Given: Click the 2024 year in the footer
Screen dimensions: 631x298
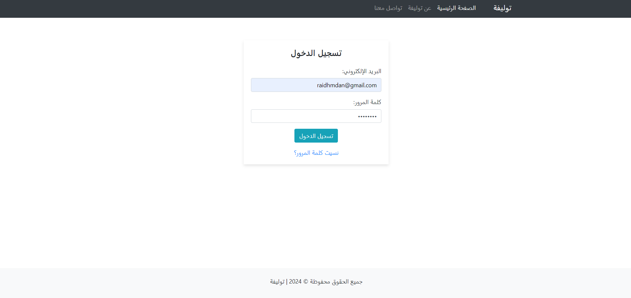Looking at the screenshot, I should click(295, 282).
